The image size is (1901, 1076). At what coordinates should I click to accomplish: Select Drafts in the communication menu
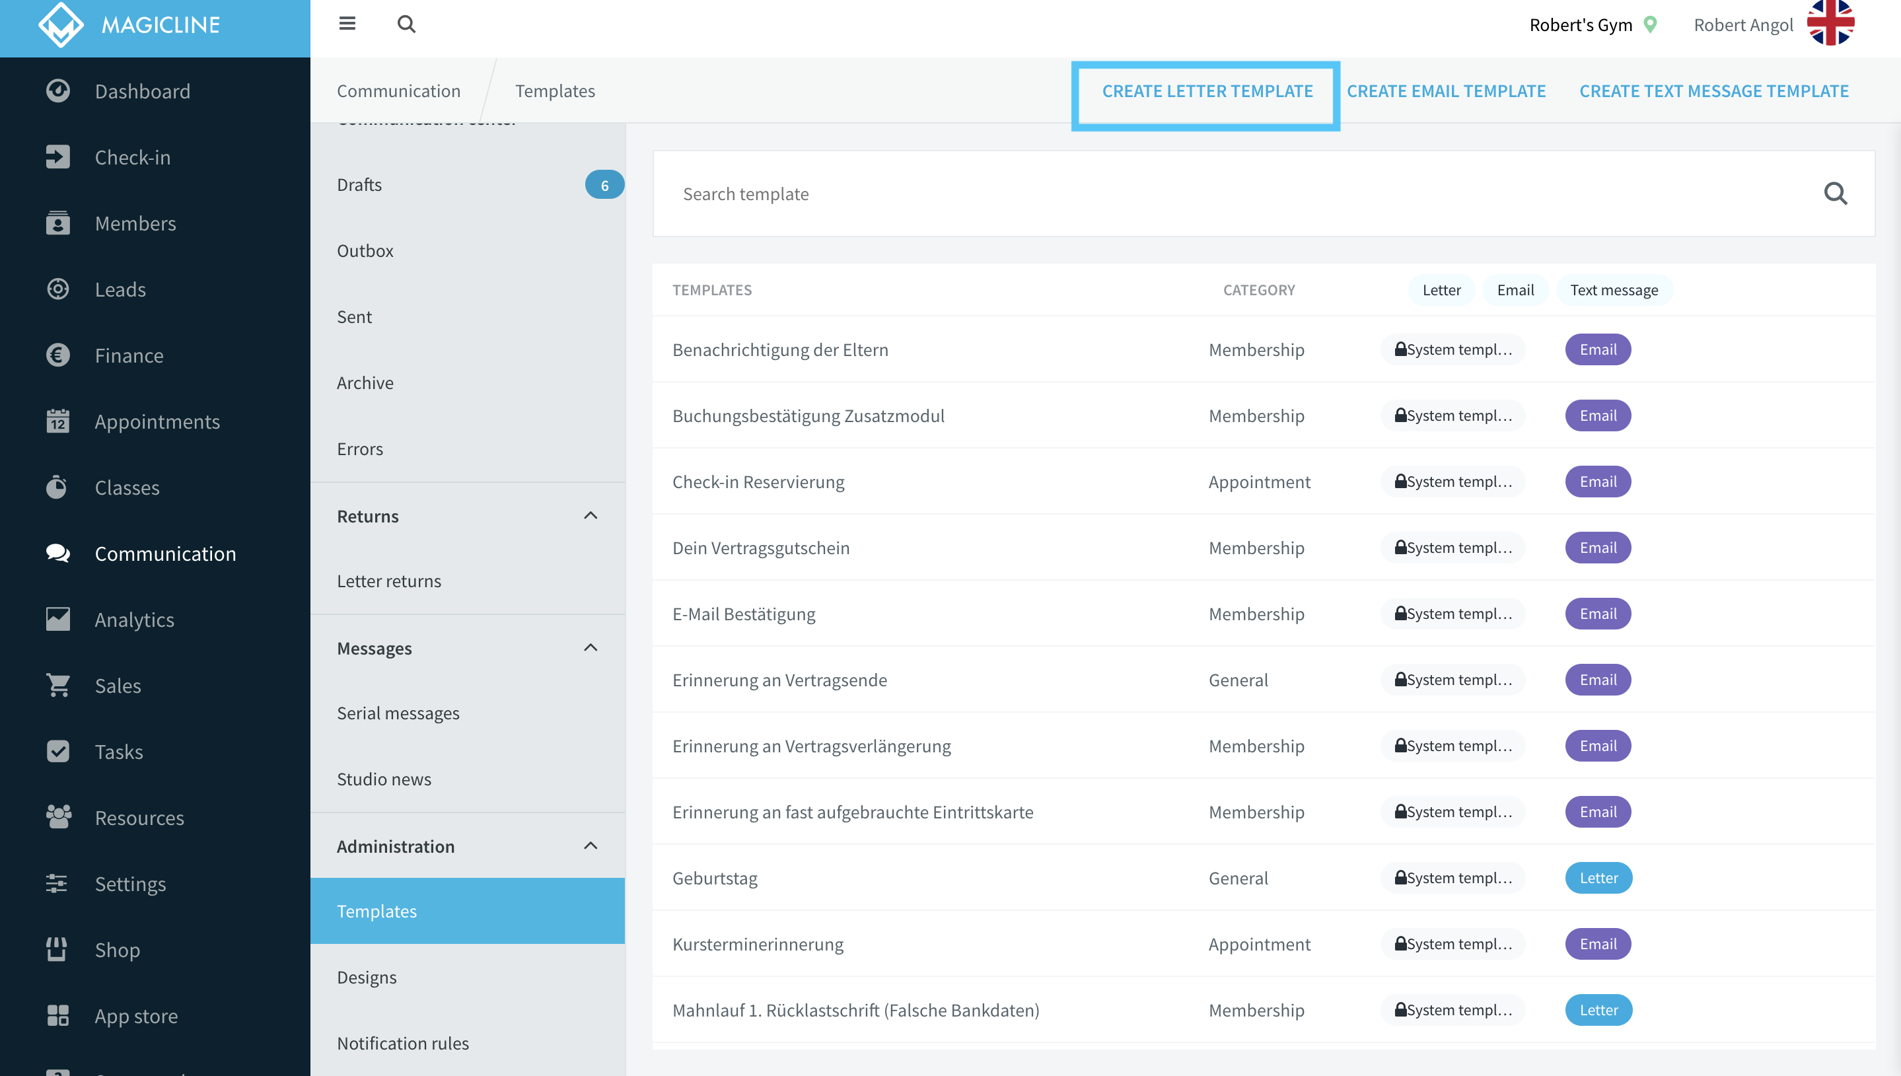[468, 185]
